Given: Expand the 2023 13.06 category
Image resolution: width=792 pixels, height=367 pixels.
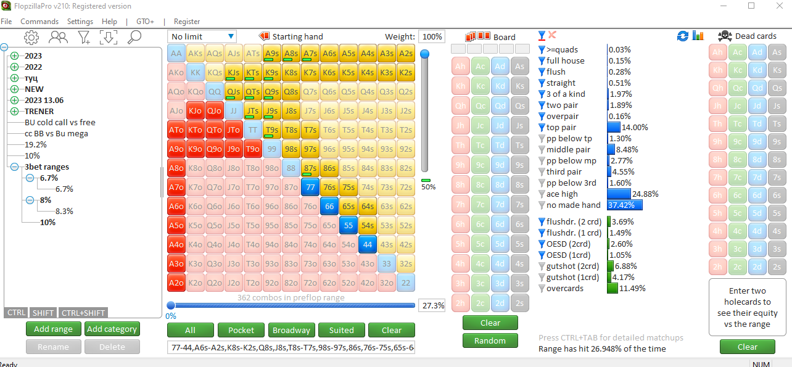Looking at the screenshot, I should pyautogui.click(x=15, y=101).
